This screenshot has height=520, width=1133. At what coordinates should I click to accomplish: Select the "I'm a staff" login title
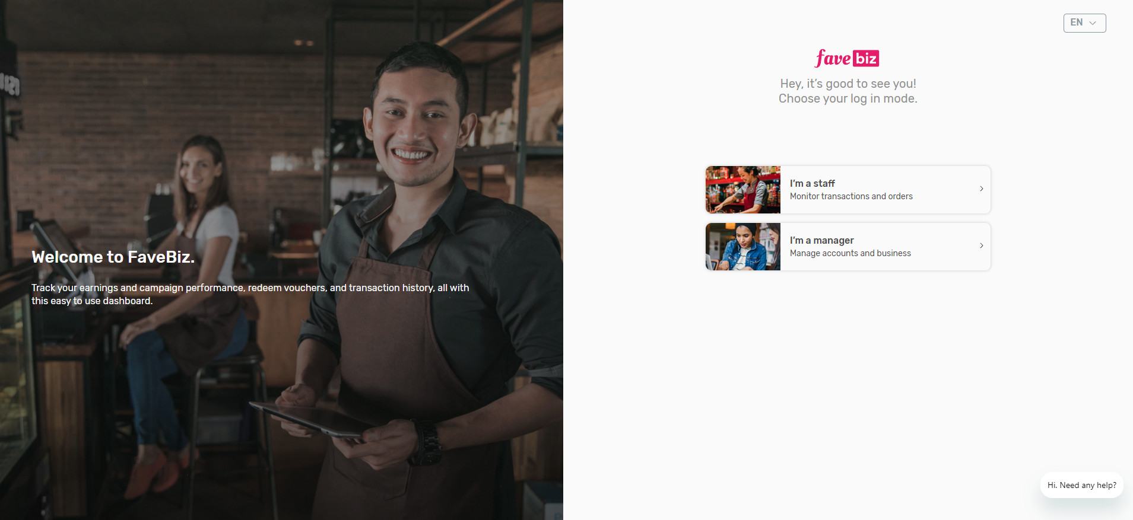[812, 183]
